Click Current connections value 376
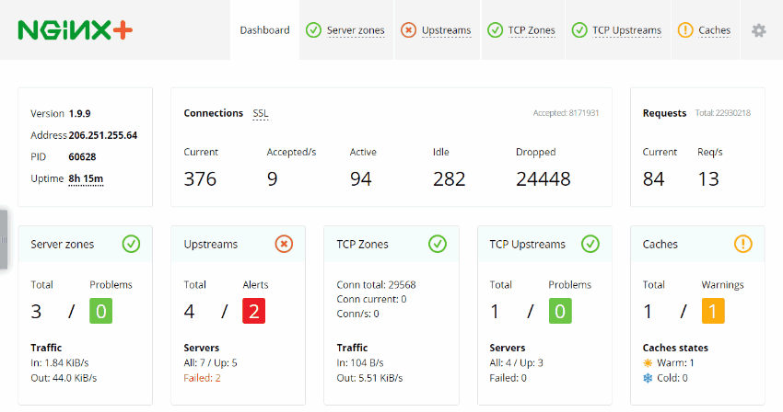The height and width of the screenshot is (412, 783). pos(200,179)
